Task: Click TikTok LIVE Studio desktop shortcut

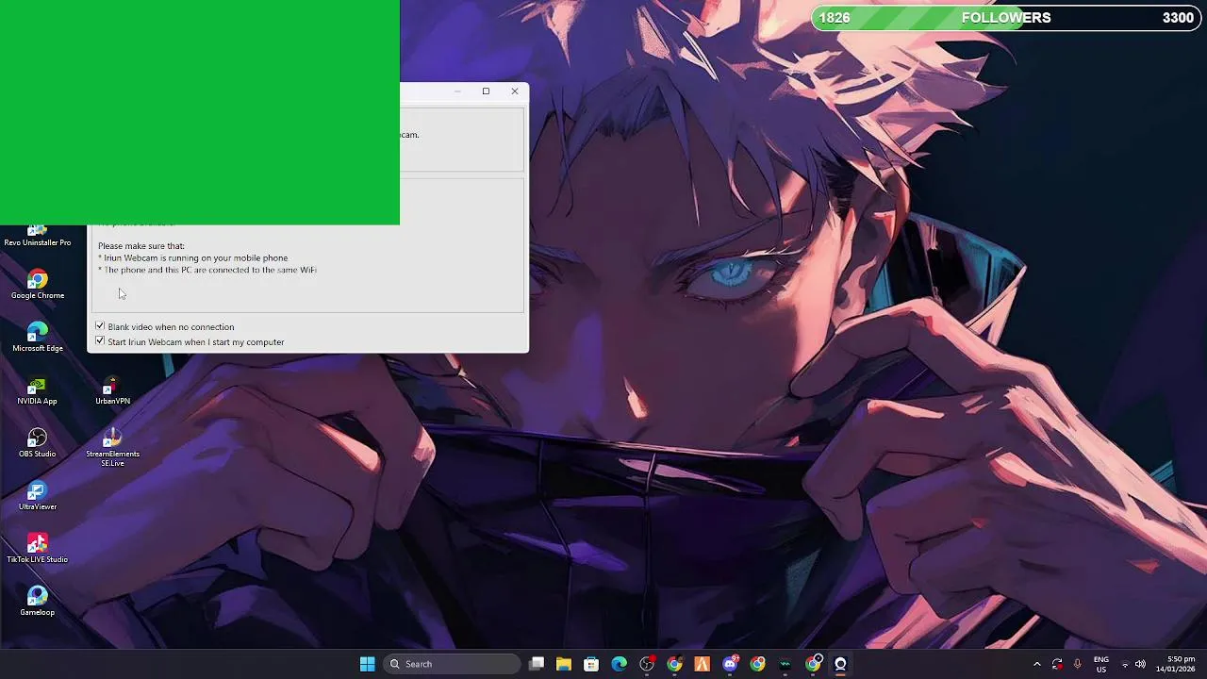Action: click(38, 549)
